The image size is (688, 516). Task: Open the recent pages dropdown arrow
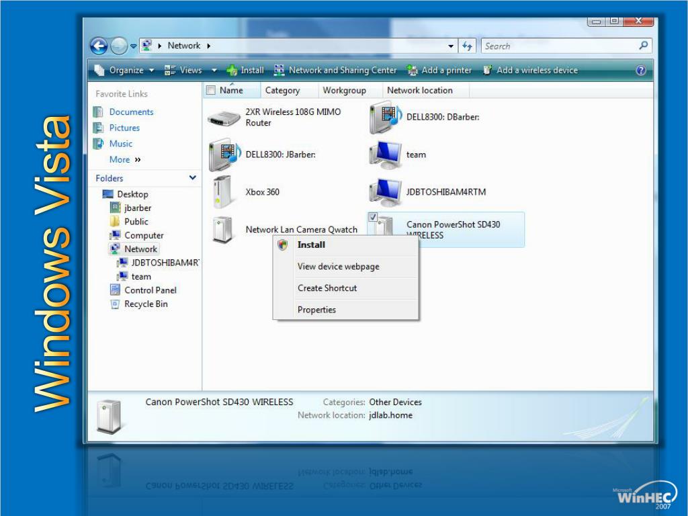pyautogui.click(x=134, y=46)
